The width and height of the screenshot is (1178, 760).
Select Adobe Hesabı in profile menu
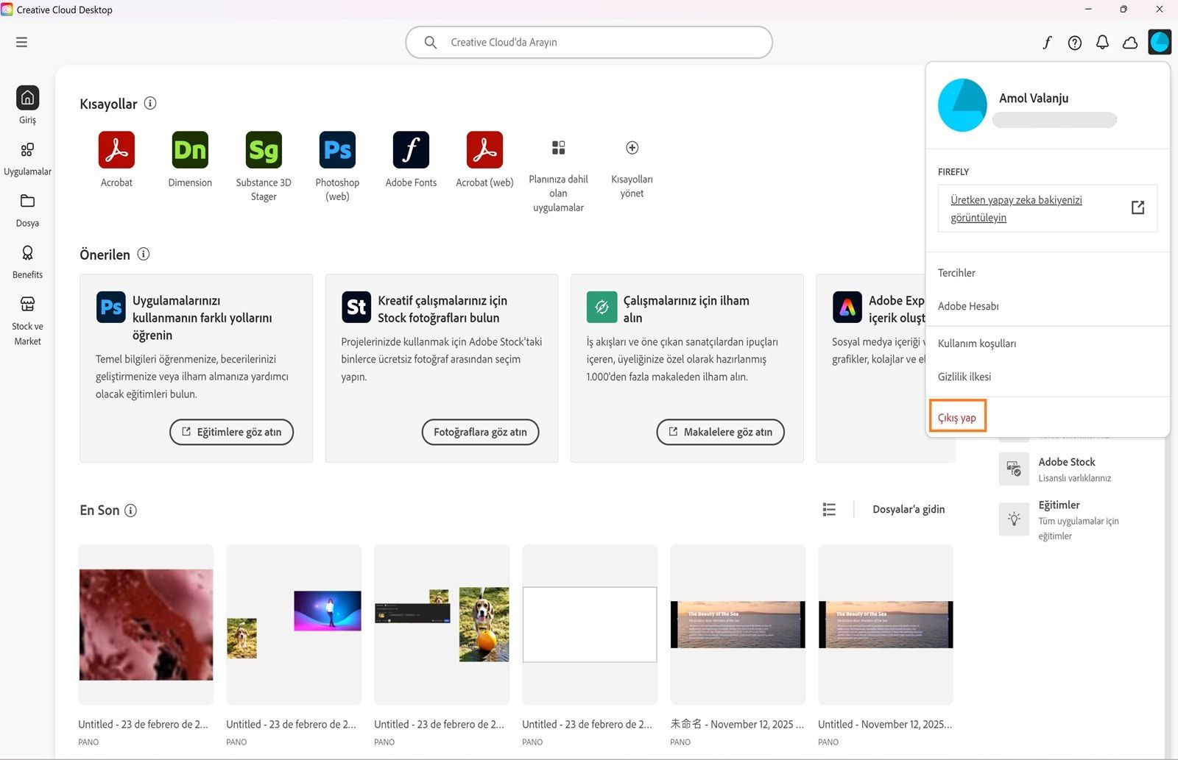[x=968, y=306]
